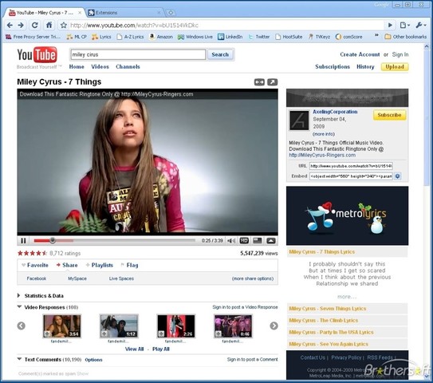Open the LinkedIn bookmark
433x383 pixels.
[230, 37]
